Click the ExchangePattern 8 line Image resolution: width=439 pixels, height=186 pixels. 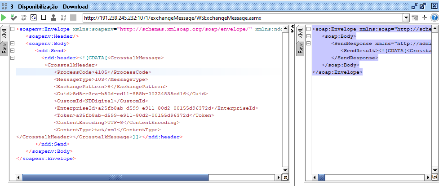110,87
